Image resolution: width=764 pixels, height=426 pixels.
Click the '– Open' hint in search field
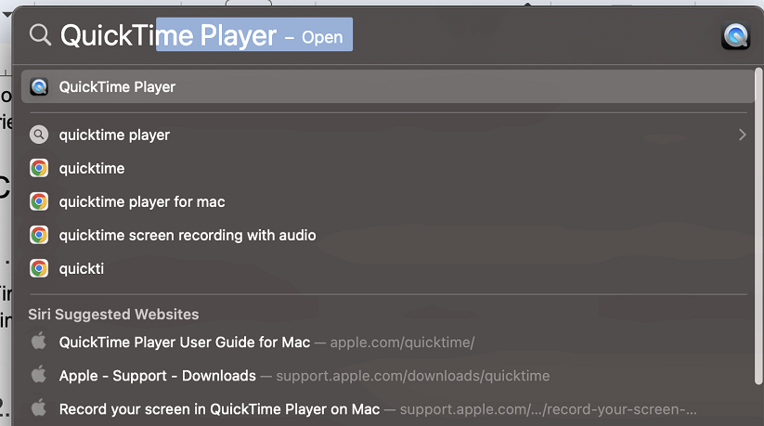[315, 37]
